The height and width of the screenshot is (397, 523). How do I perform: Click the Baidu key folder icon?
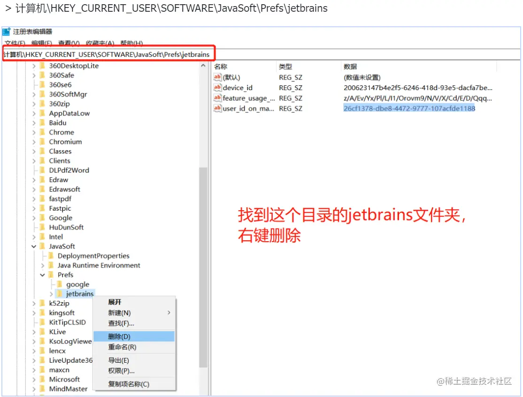[42, 122]
